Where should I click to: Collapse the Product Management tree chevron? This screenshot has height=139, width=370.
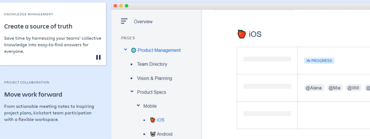pos(125,50)
